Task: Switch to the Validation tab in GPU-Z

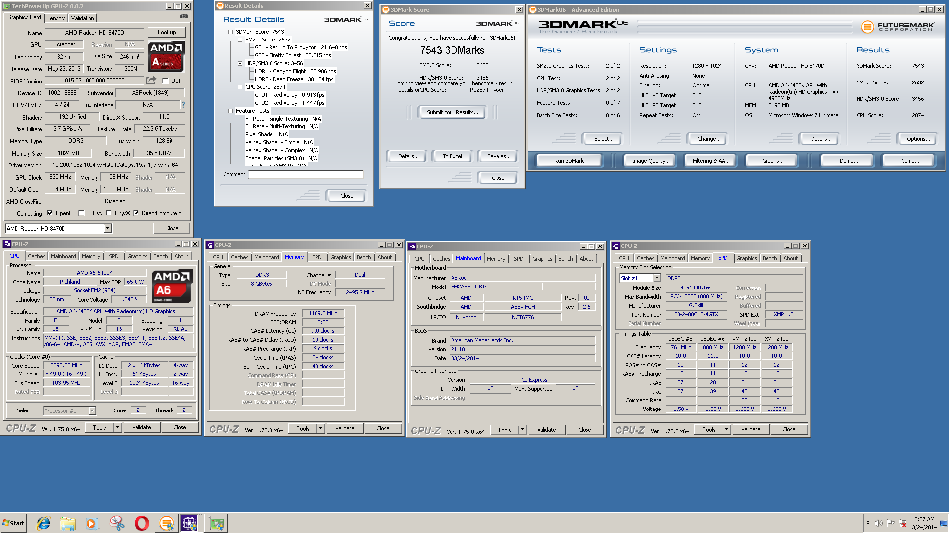Action: (x=83, y=18)
